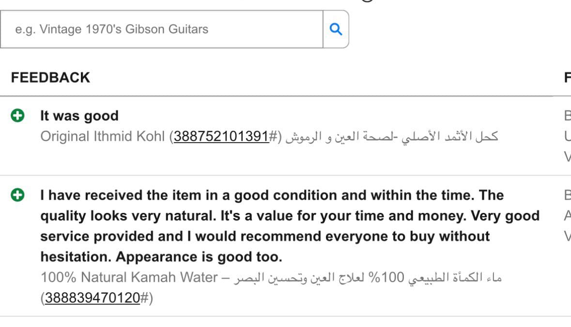Click the Arabic Kamah water description text
The width and height of the screenshot is (571, 327).
click(x=368, y=278)
